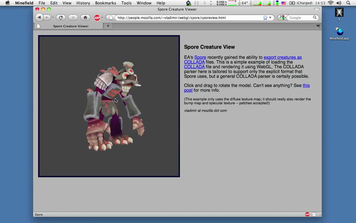
Task: Open the list all tabs button
Action: point(318,26)
